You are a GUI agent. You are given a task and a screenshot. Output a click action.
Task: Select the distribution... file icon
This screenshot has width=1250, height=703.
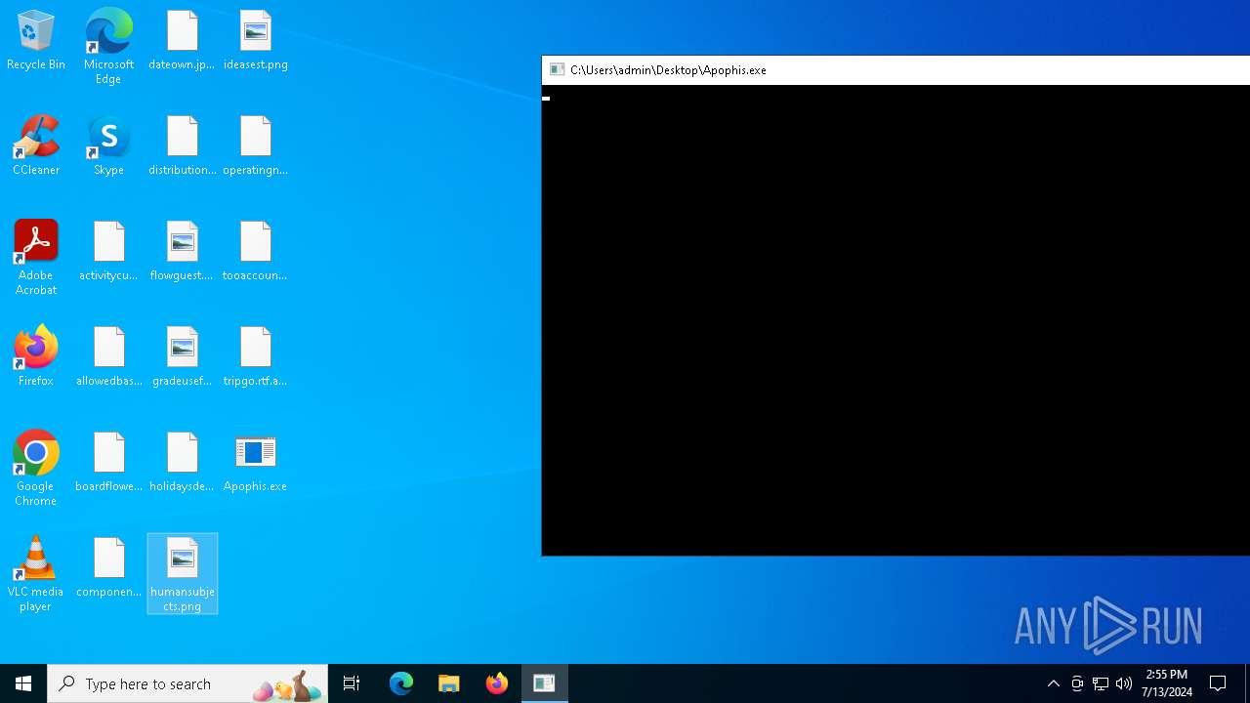pyautogui.click(x=182, y=146)
